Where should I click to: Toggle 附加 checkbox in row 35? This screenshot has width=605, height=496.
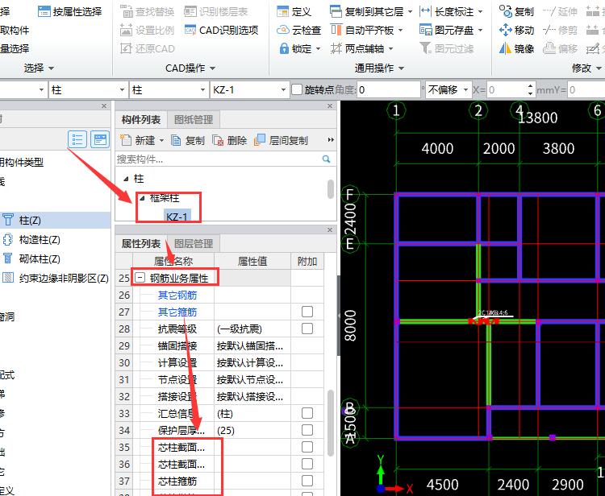click(307, 447)
